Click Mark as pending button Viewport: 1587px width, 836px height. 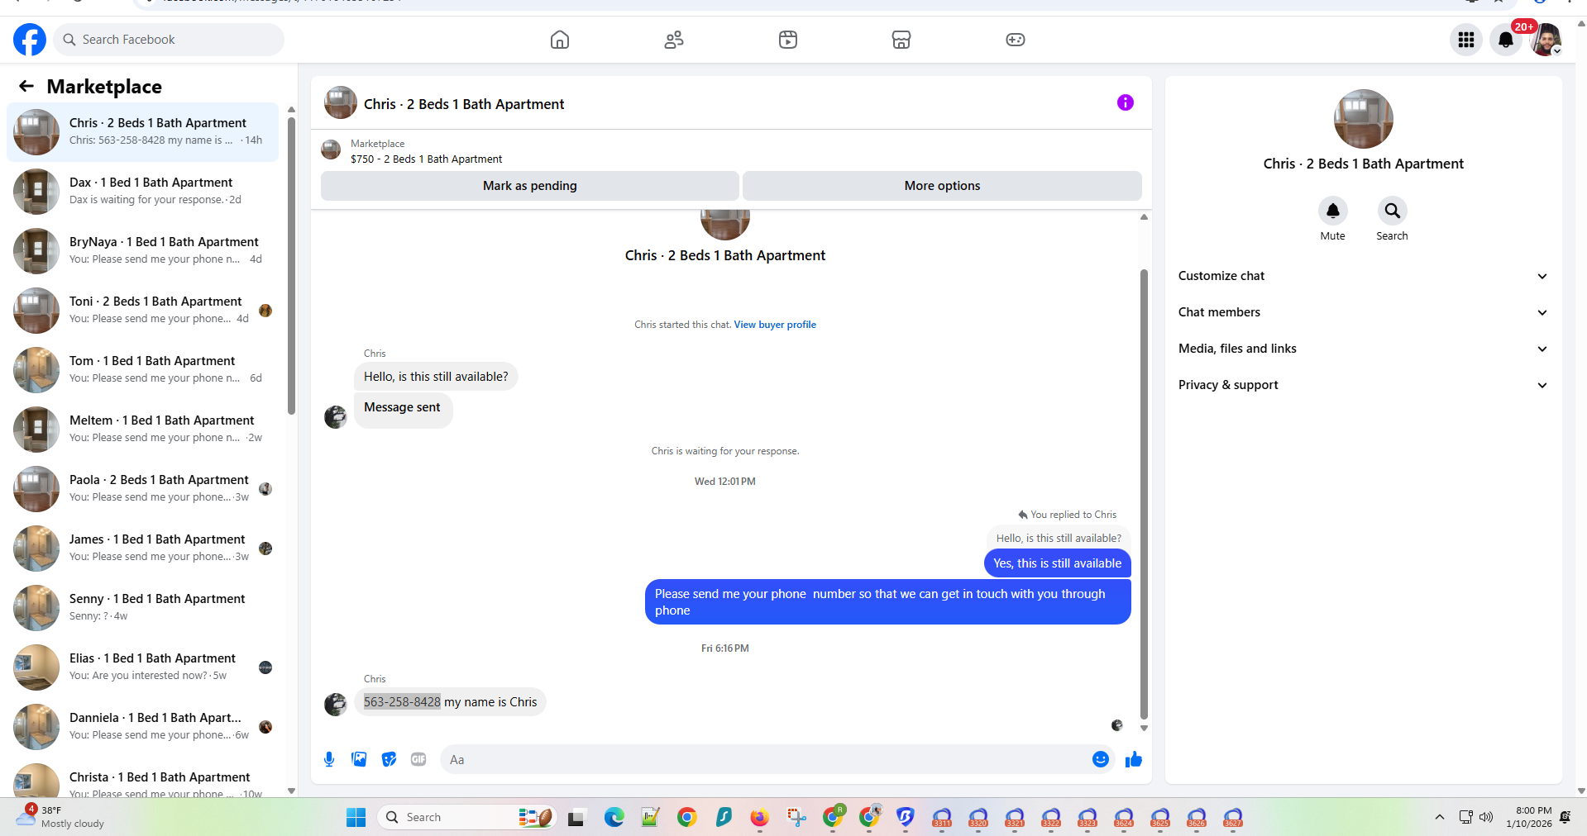[529, 186]
